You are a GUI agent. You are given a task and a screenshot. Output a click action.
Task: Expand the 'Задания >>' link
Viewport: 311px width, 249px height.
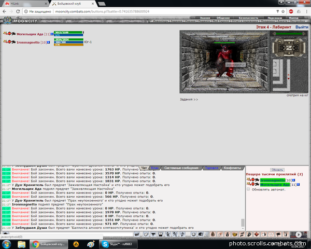coord(189,99)
